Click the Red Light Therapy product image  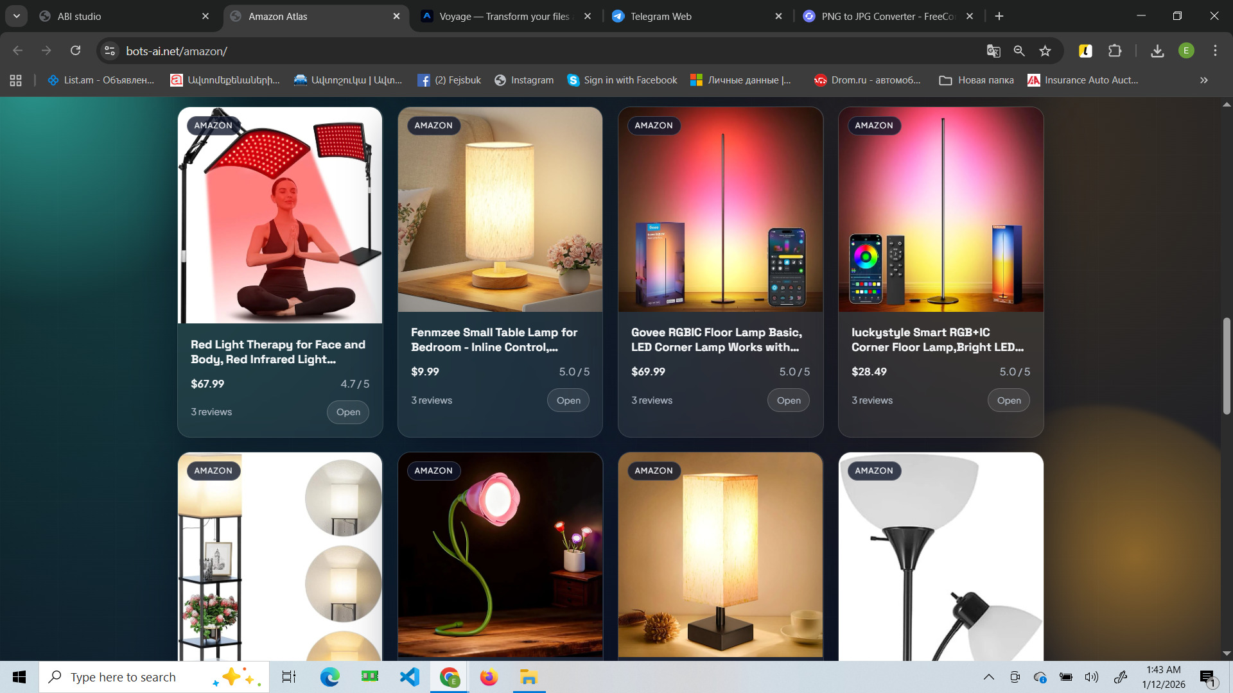[280, 215]
